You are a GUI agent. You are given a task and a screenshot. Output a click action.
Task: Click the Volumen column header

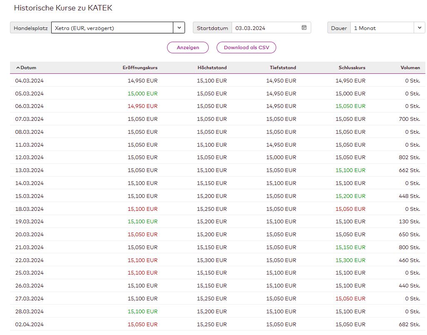[410, 68]
